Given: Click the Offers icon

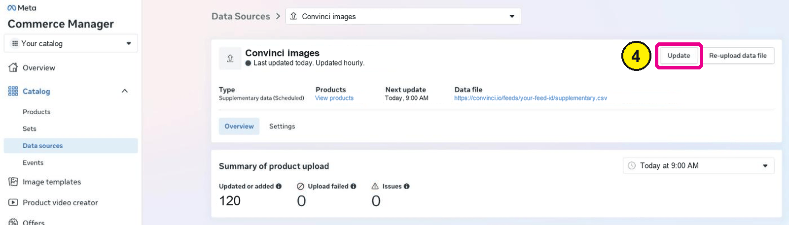Looking at the screenshot, I should [13, 222].
